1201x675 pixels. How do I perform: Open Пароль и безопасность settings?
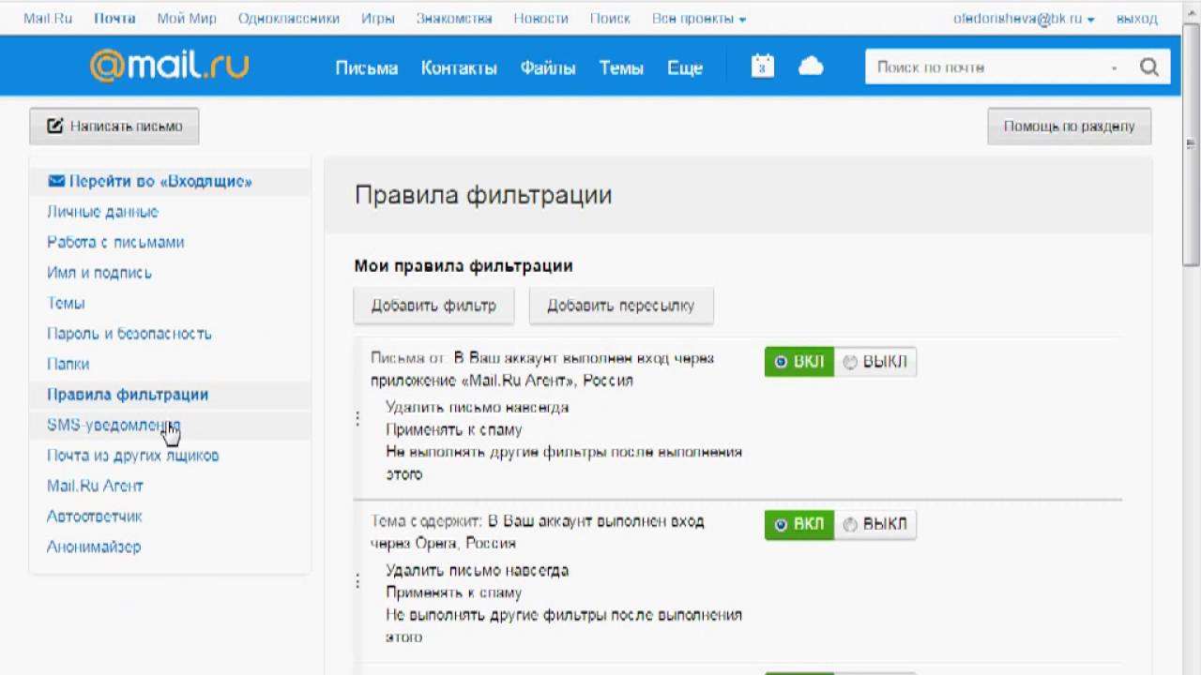[129, 334]
